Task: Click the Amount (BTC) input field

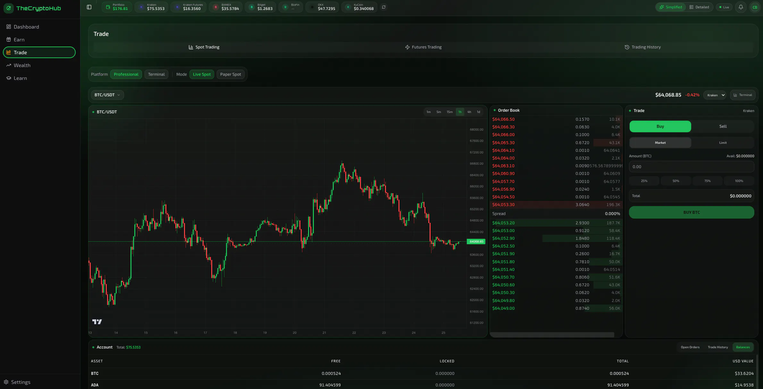Action: 692,167
